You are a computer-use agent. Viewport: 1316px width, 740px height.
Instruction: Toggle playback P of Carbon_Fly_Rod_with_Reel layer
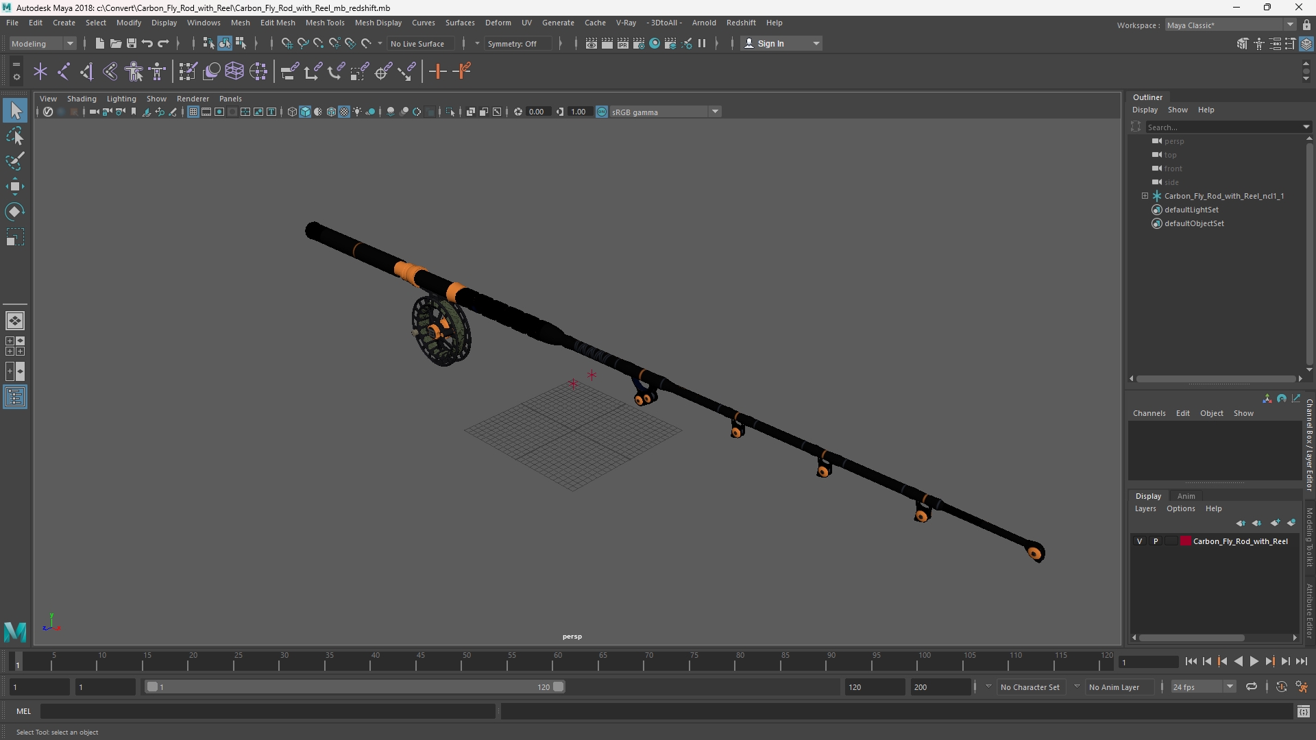1156,541
